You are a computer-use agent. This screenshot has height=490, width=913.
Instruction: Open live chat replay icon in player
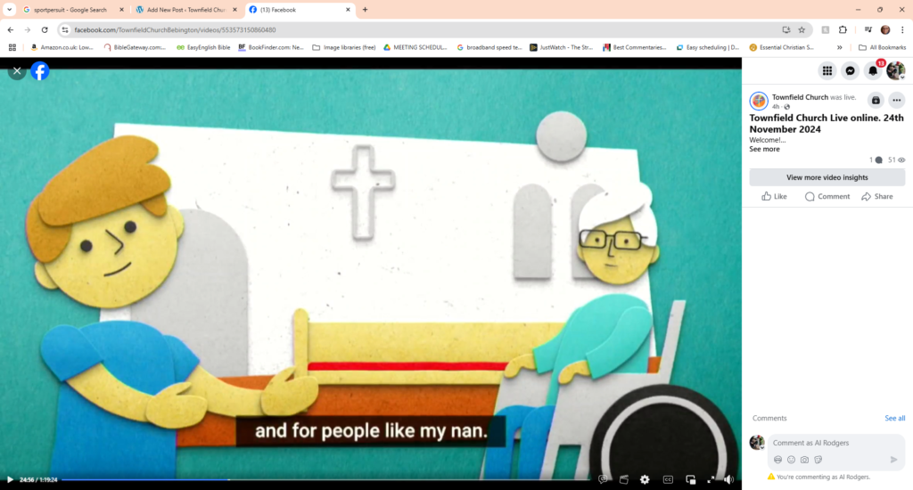(603, 479)
